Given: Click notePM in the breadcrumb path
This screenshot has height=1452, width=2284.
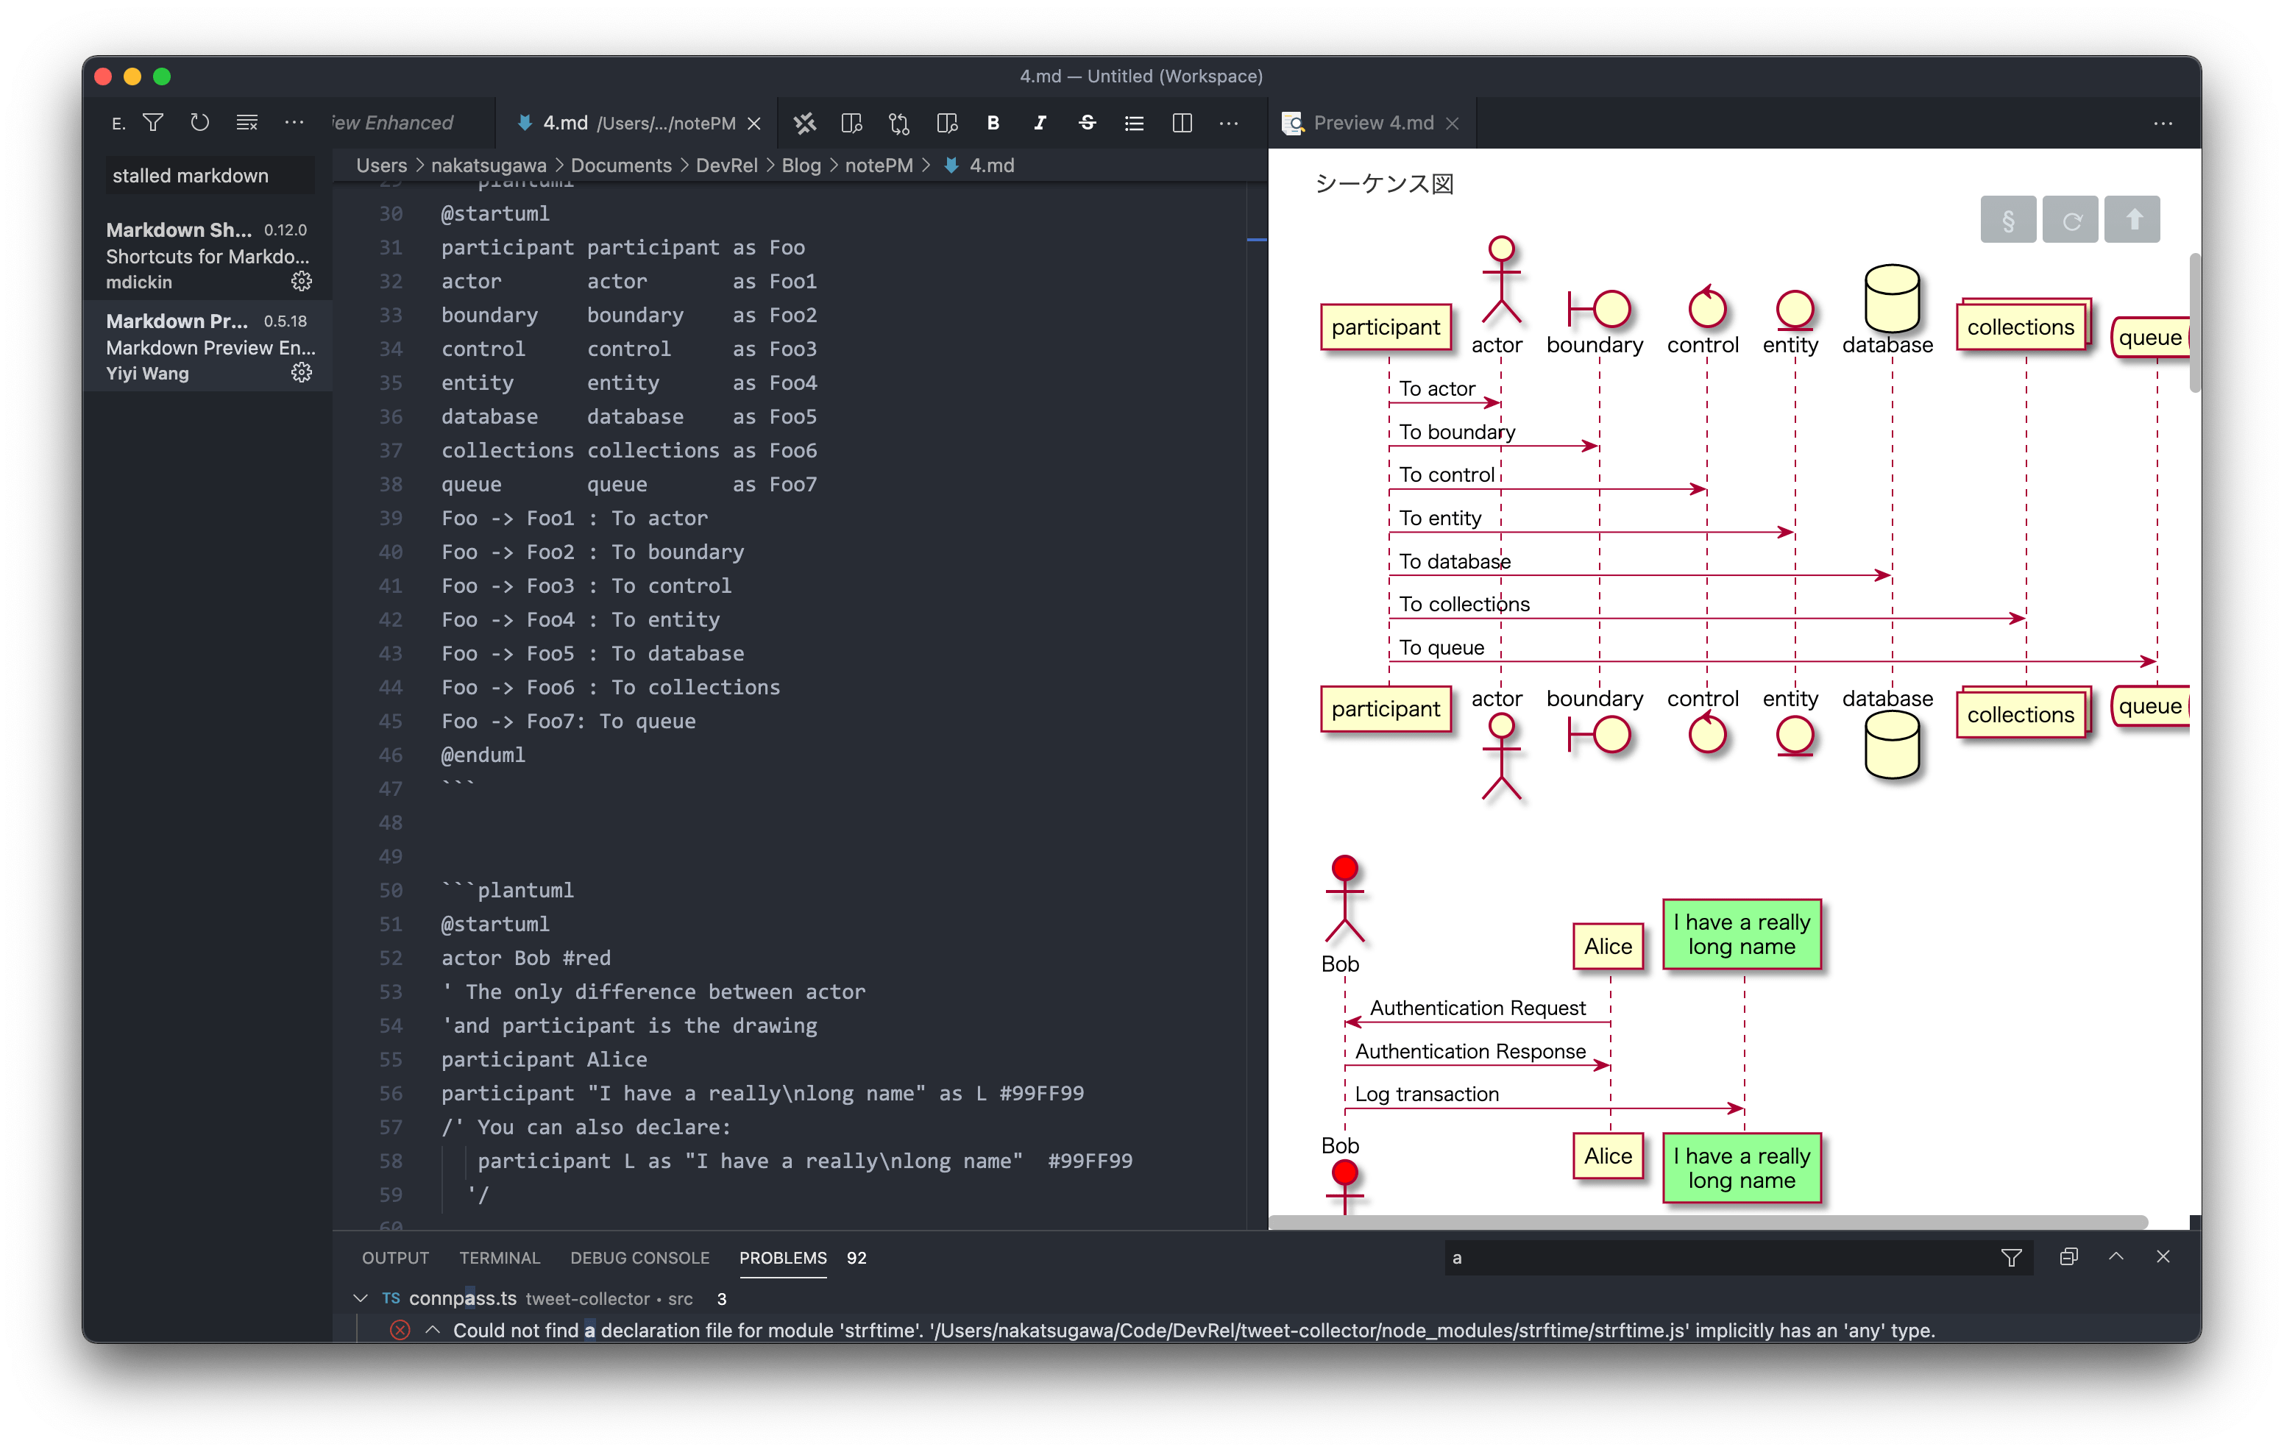Looking at the screenshot, I should [879, 165].
